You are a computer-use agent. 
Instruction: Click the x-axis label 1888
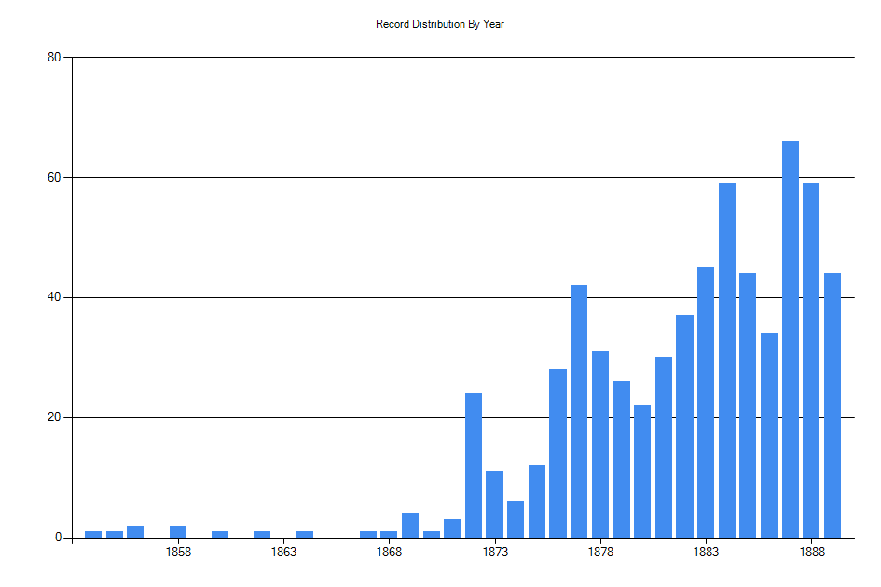812,553
